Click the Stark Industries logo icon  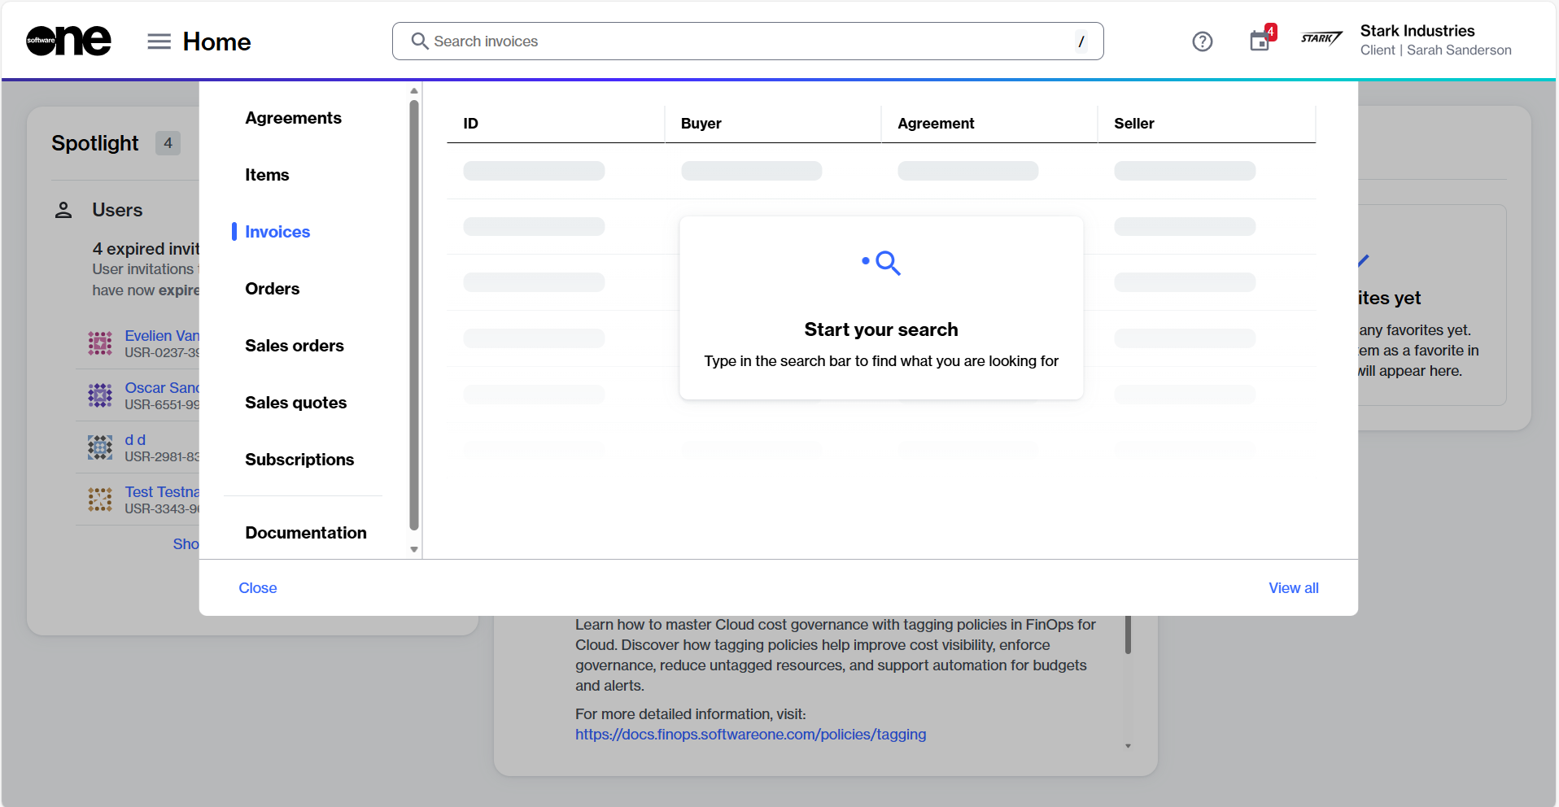tap(1321, 39)
